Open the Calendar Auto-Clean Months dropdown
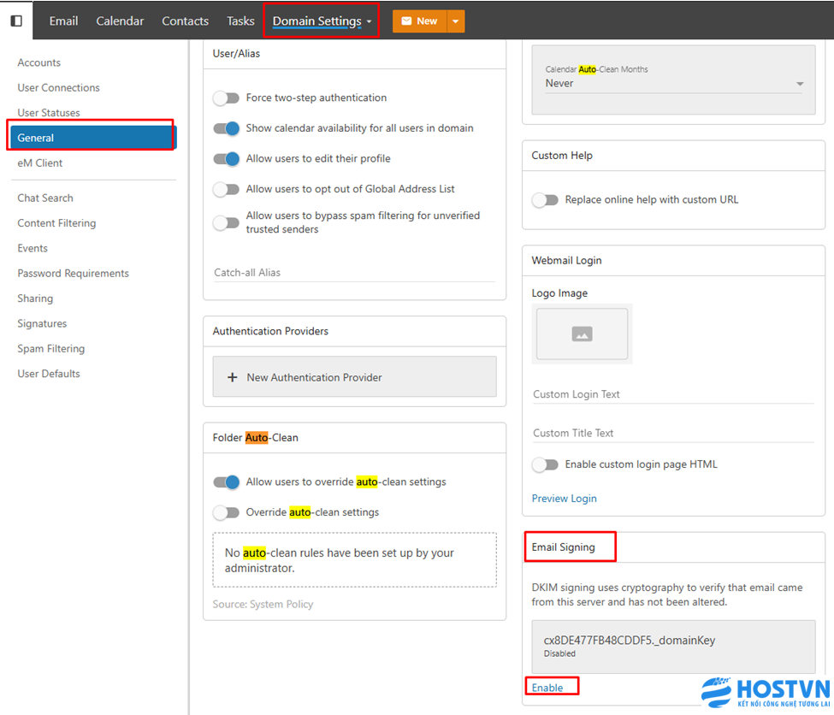The width and height of the screenshot is (834, 715). click(x=674, y=84)
